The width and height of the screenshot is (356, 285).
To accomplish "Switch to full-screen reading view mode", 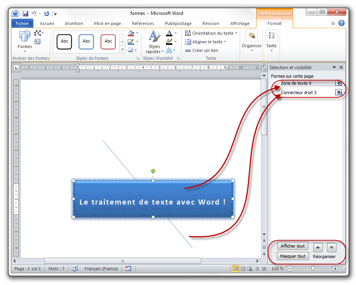I will pos(243,269).
